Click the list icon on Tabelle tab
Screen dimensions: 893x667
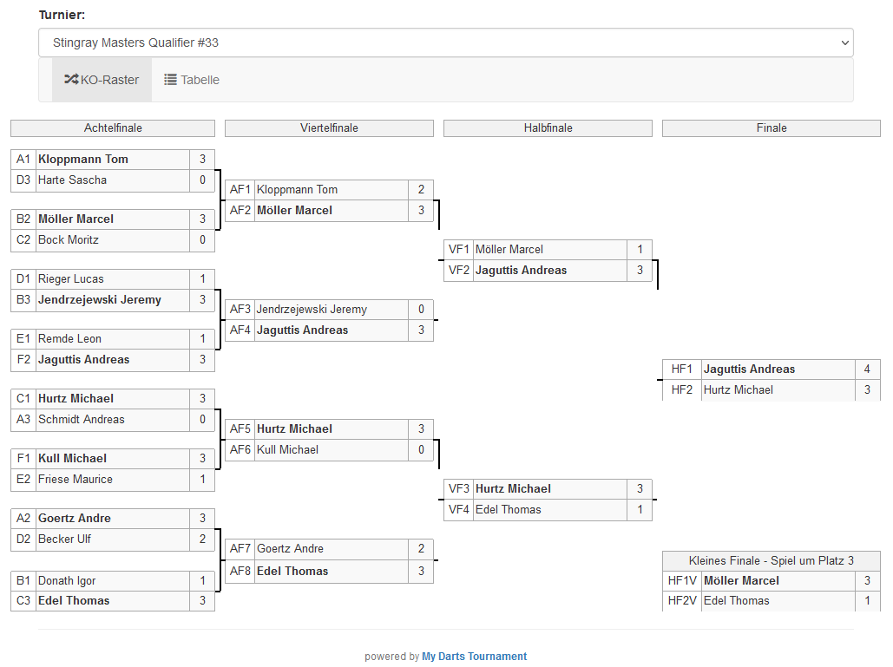click(x=171, y=80)
